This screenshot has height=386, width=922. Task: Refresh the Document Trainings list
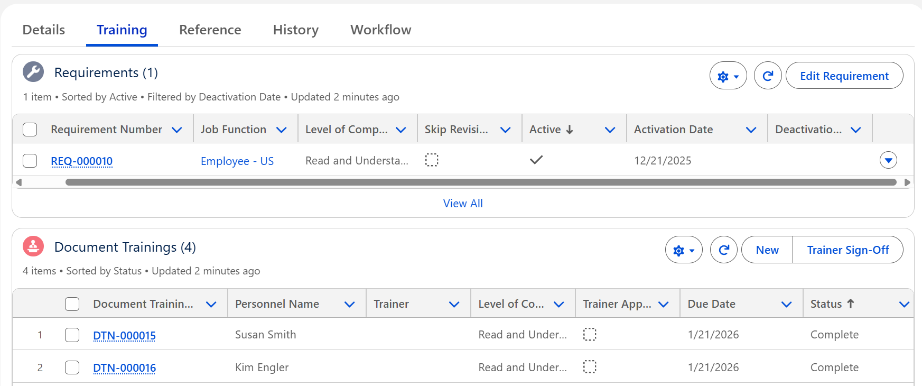click(x=723, y=250)
